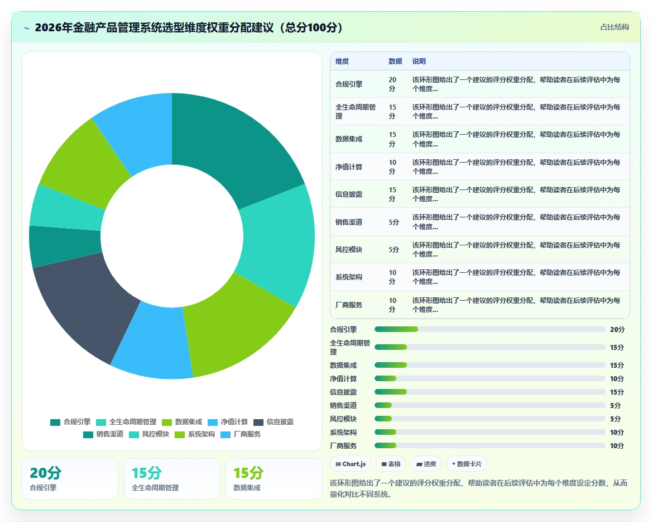
Task: Select the 进度 tag button
Action: point(426,464)
